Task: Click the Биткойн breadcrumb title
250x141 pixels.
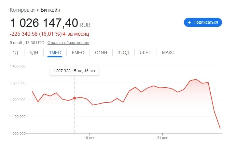Action: pyautogui.click(x=50, y=10)
